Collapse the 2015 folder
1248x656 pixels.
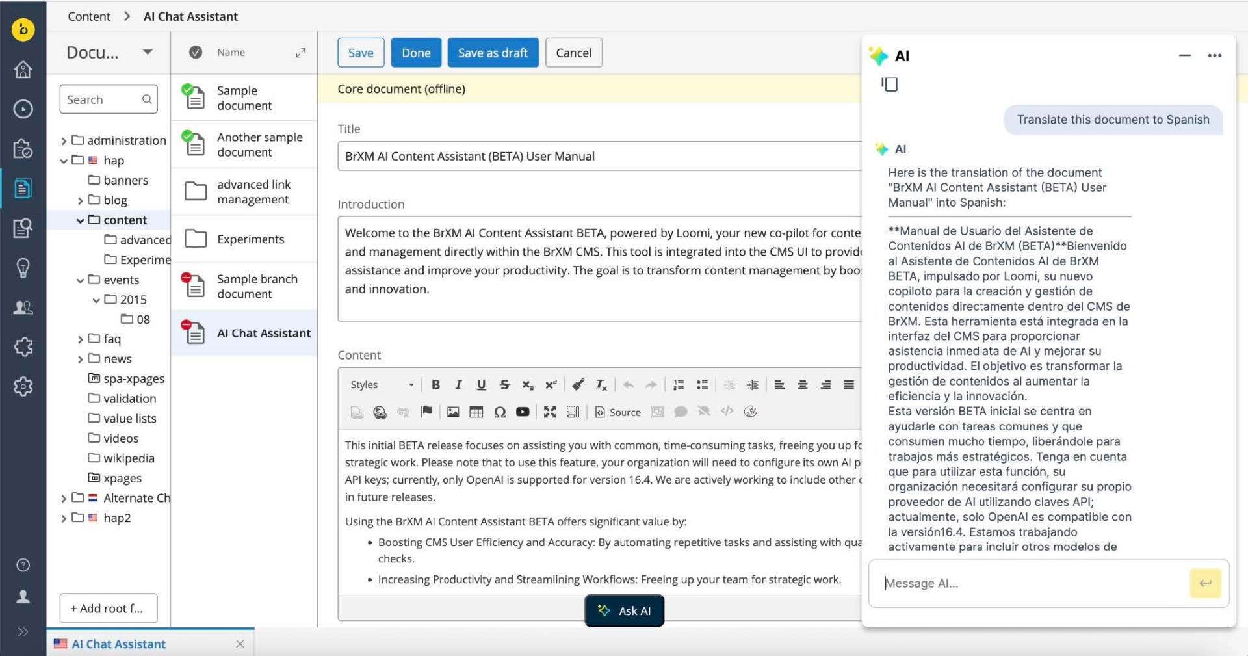tap(96, 300)
